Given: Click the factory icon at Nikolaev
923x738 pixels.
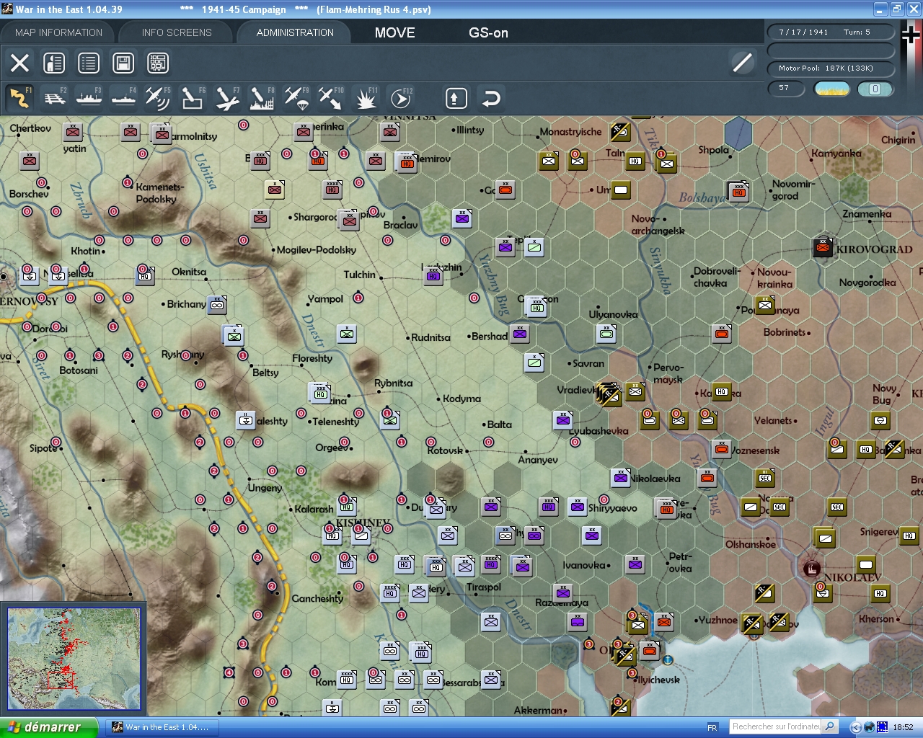Looking at the screenshot, I should [x=812, y=569].
